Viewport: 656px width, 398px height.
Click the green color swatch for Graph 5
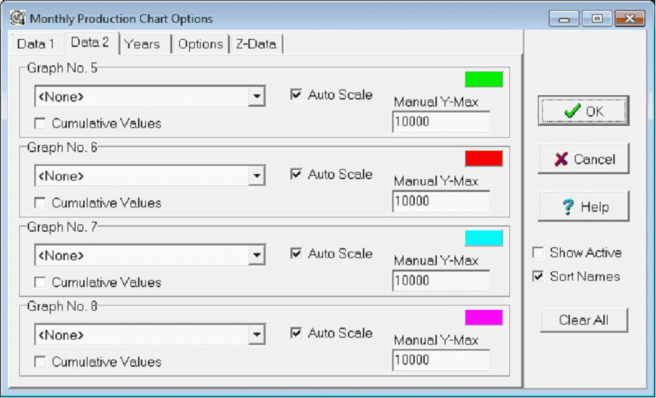point(484,79)
